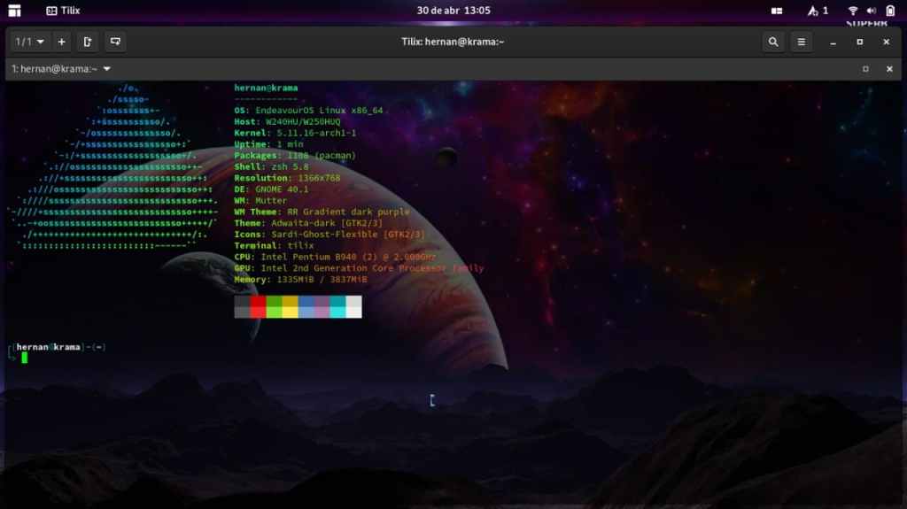The image size is (907, 509).
Task: Open the Tilix hamburger menu
Action: (x=801, y=42)
